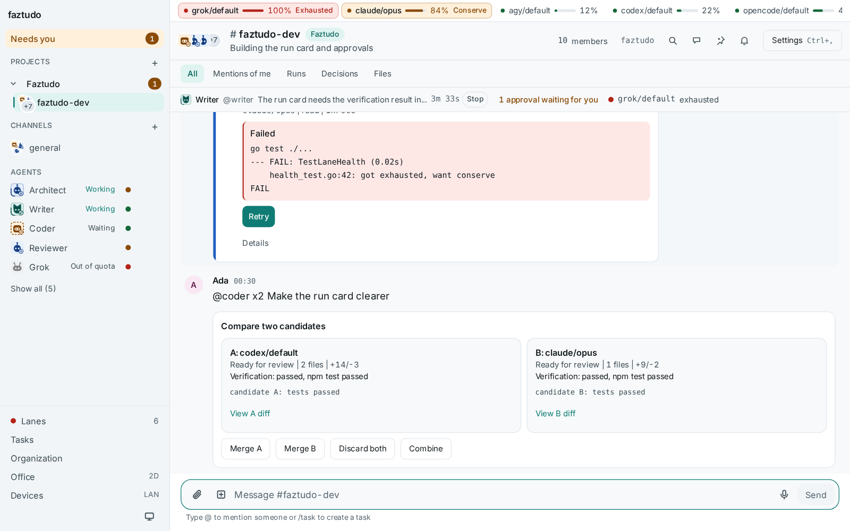Merge candidate A

[246, 449]
